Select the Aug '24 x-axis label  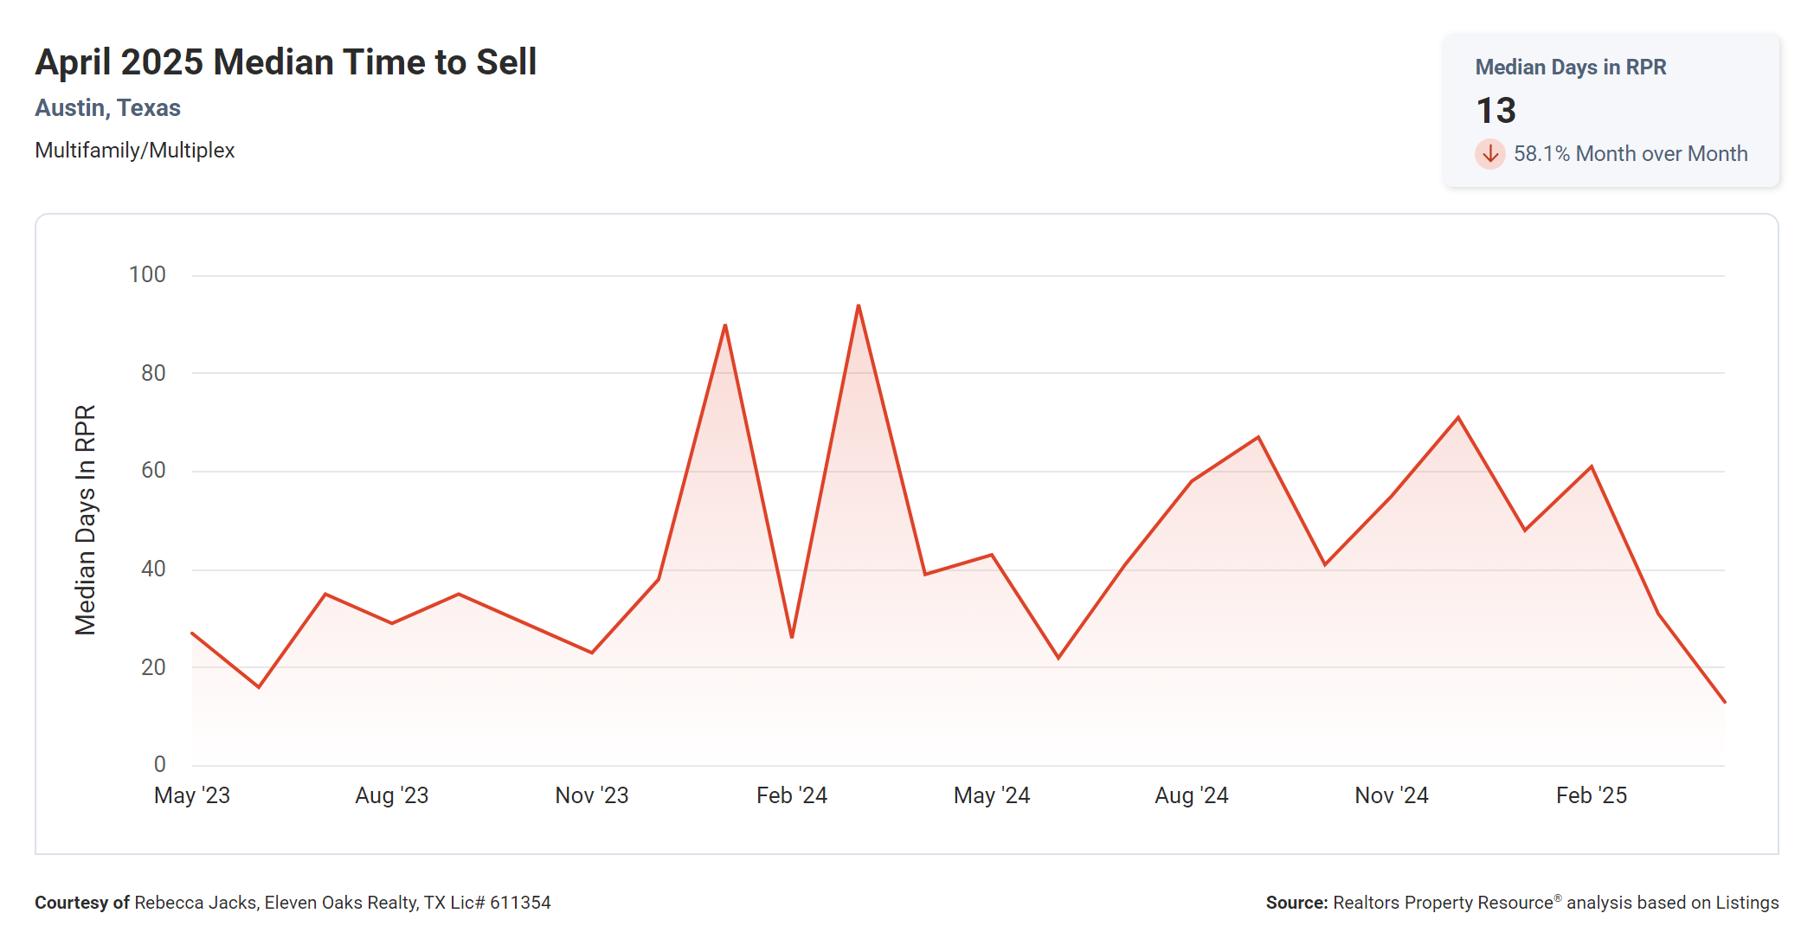[1192, 795]
